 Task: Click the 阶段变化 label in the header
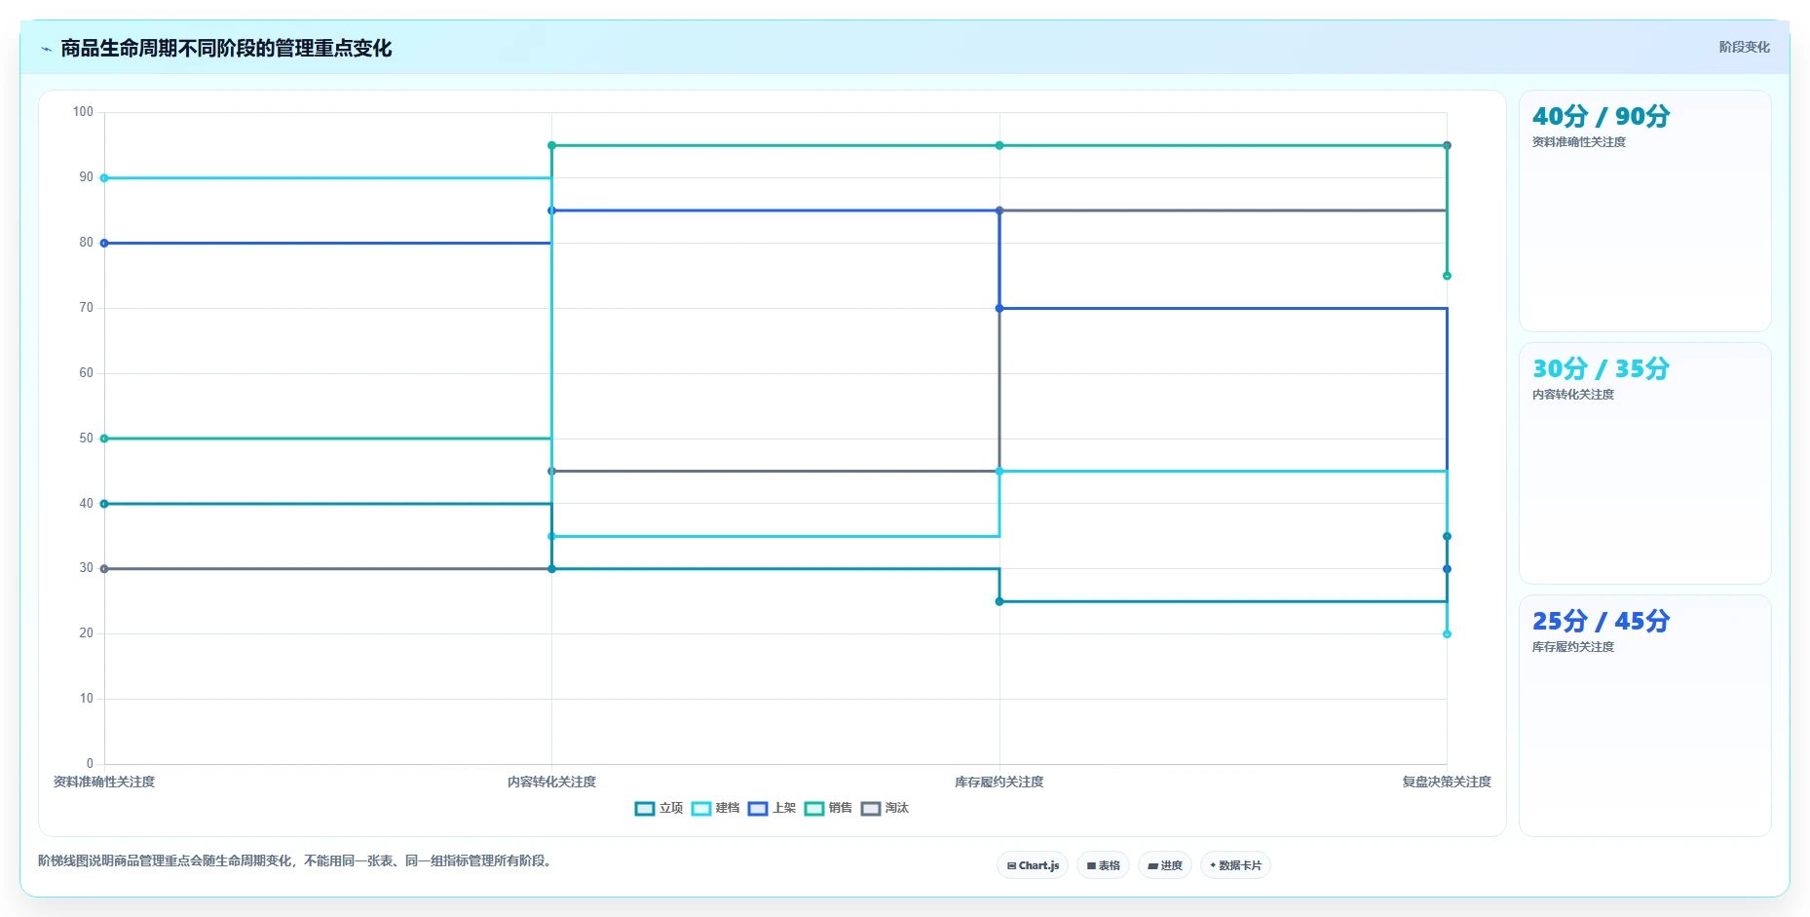click(1744, 47)
